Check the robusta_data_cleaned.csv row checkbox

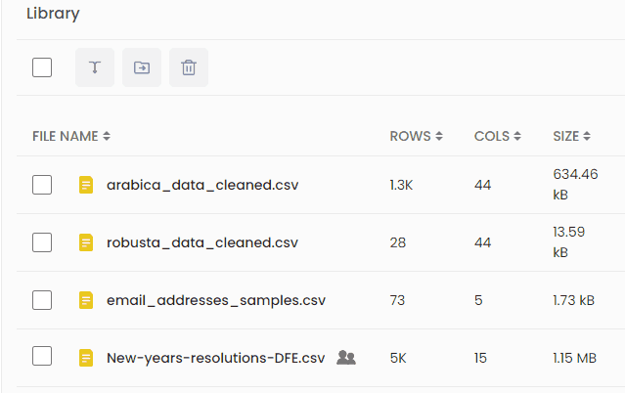42,242
